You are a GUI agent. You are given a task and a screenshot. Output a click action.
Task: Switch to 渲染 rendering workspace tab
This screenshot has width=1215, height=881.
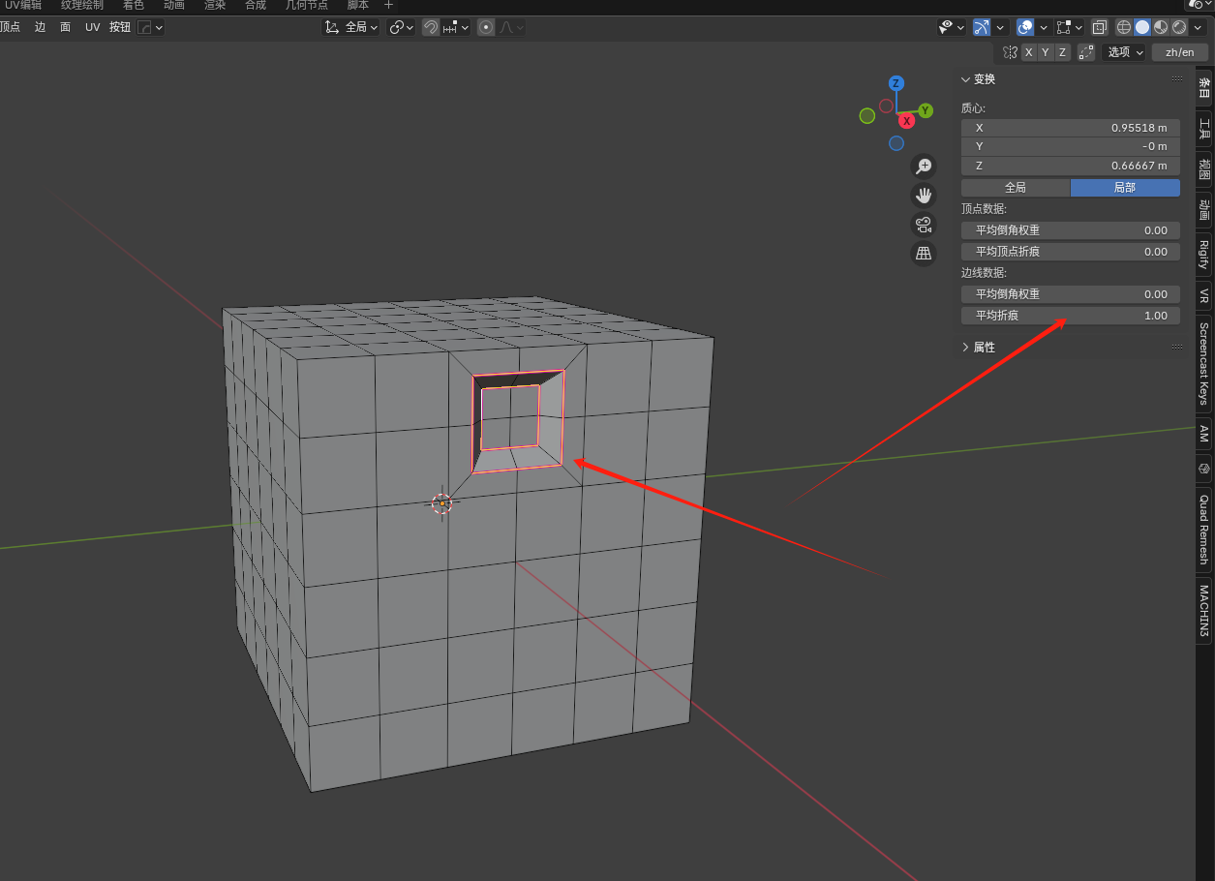pos(215,5)
